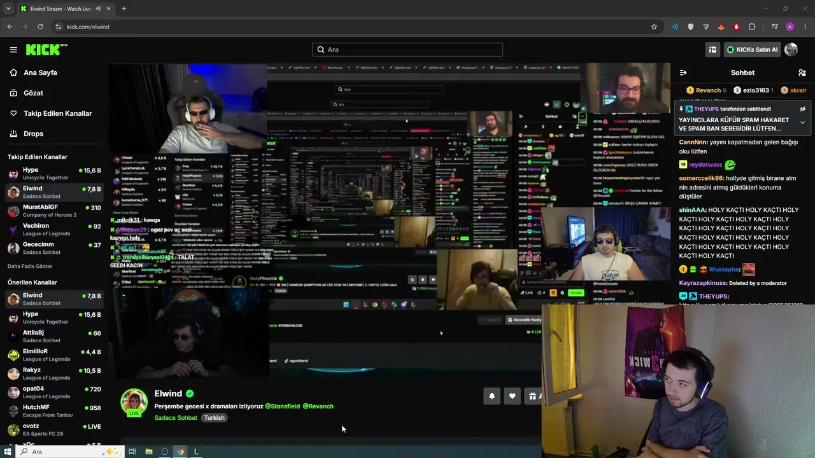The image size is (815, 458).
Task: Open Gececimm channel in sidebar
Action: [x=54, y=248]
